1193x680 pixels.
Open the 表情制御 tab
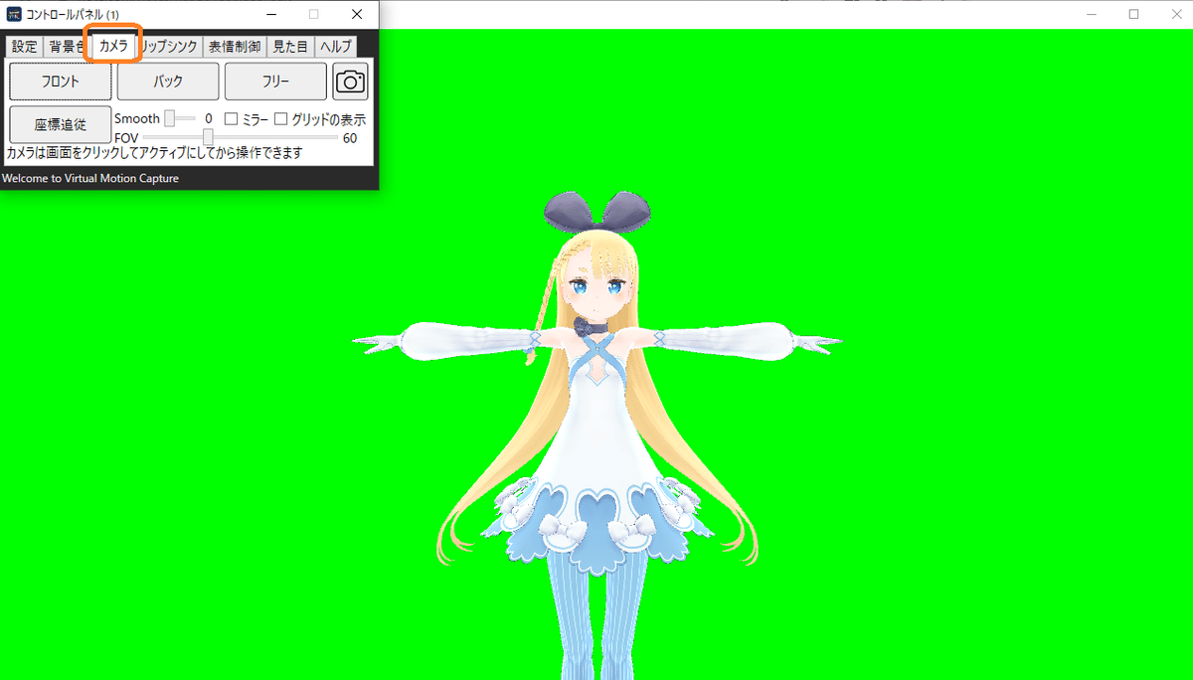(234, 46)
